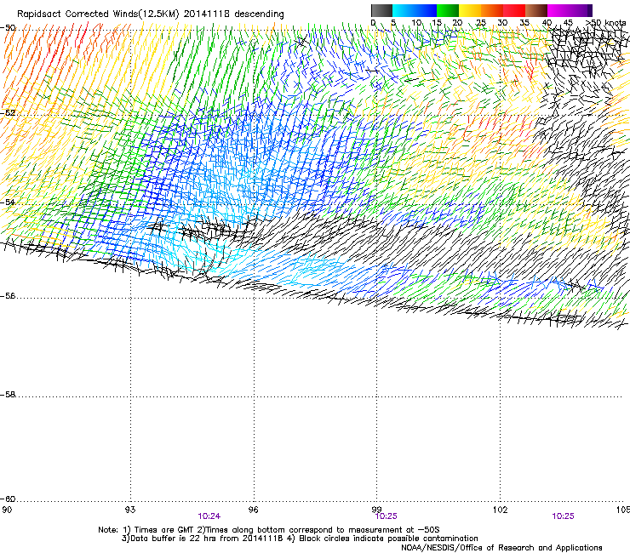Click the cyan-blue 5-15 knots legend segment

[415, 10]
